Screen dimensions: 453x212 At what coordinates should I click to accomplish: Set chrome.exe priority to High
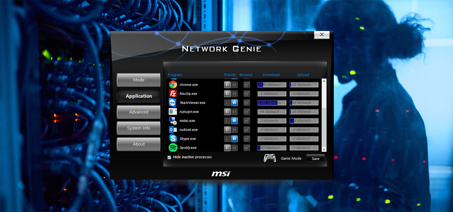235,85
